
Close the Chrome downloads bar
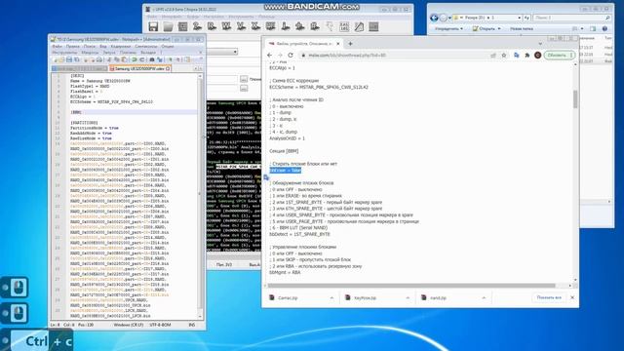572,297
